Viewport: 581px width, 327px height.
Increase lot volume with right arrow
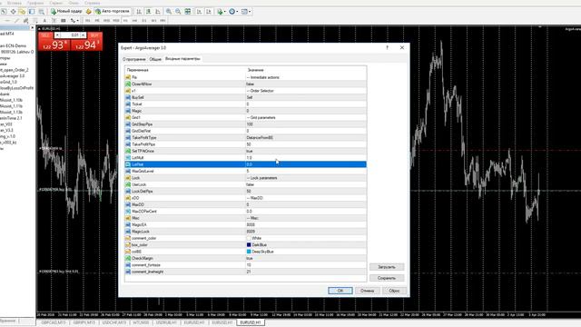point(83,35)
